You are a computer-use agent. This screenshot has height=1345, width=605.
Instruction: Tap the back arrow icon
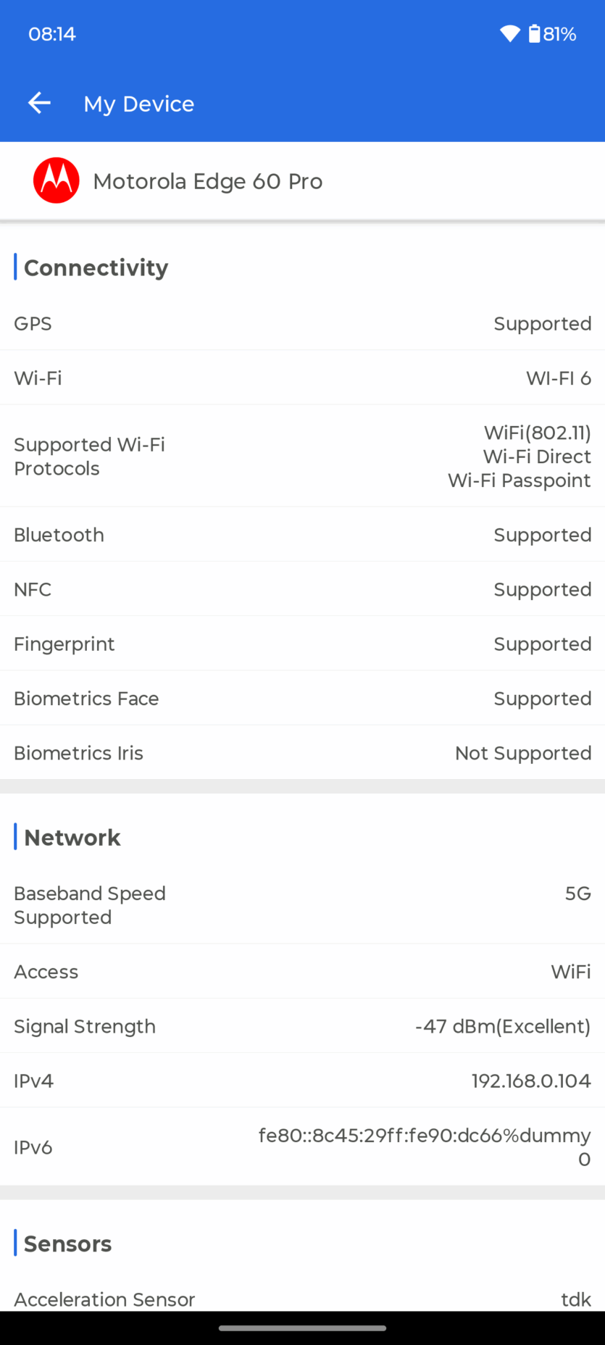(39, 104)
